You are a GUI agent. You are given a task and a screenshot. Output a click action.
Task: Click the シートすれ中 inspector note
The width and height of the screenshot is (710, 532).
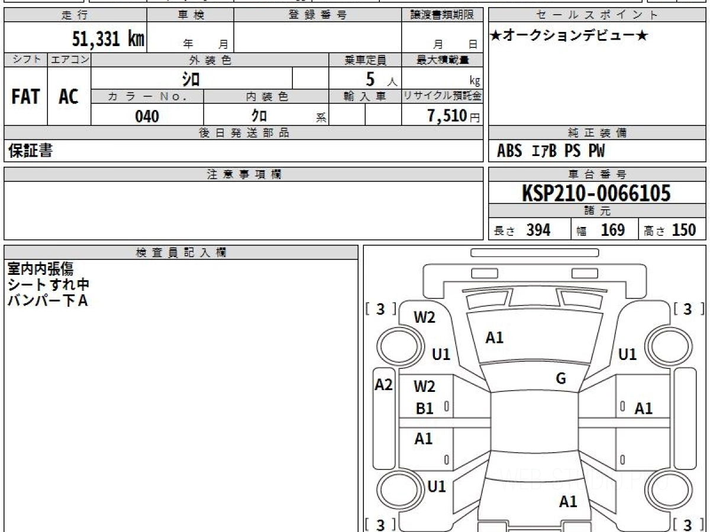48,285
